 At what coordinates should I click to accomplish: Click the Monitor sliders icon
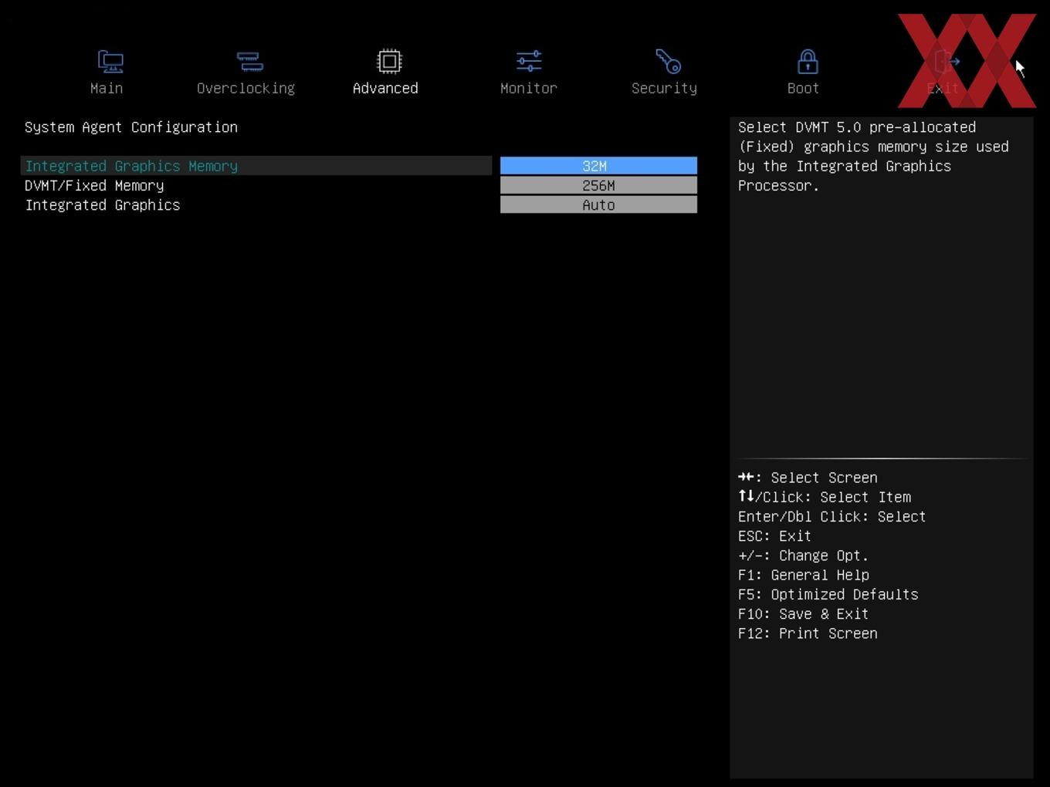click(x=529, y=61)
